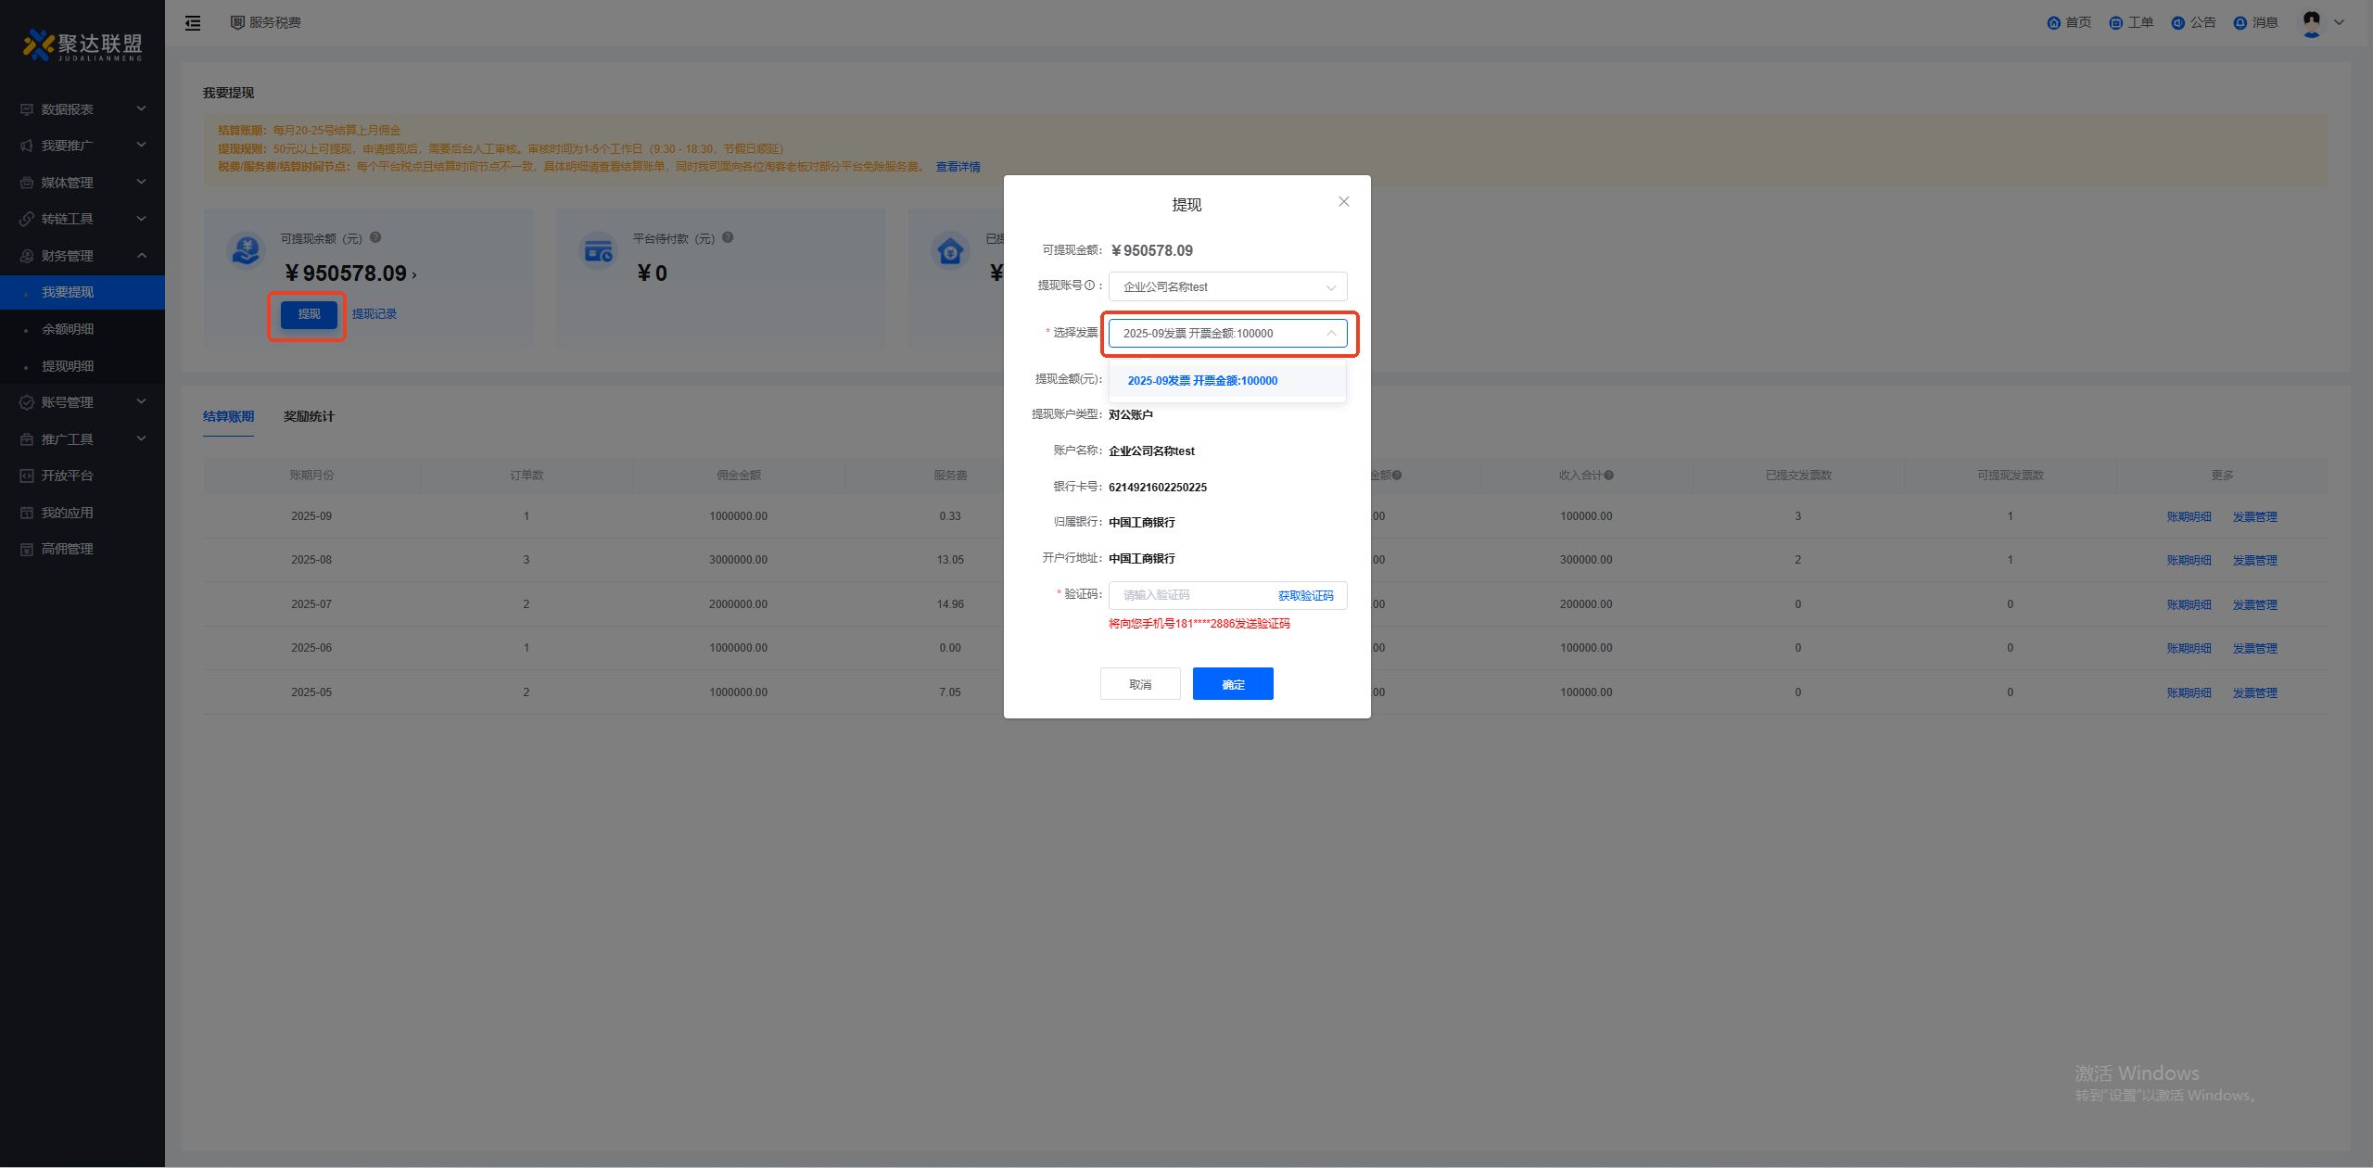2373x1168 pixels.
Task: Open 余额明细 sidebar menu item
Action: click(68, 329)
